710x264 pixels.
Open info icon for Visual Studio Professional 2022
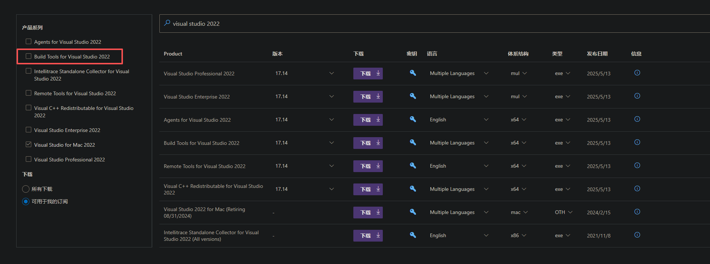(x=637, y=73)
